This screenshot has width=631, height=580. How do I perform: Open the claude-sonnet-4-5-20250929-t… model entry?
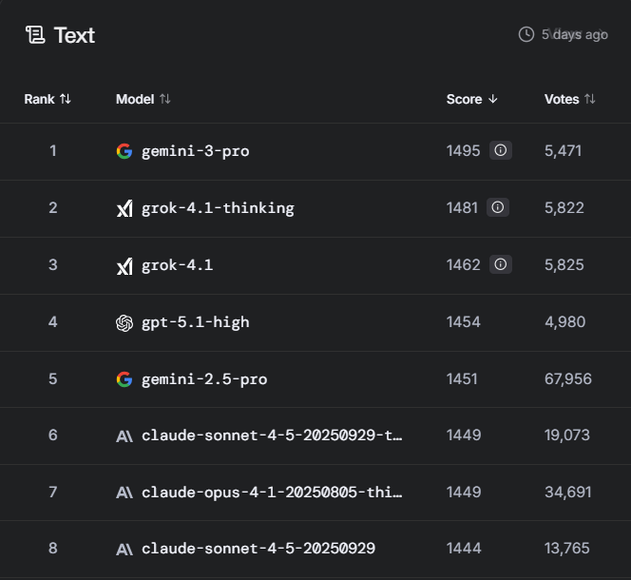272,435
